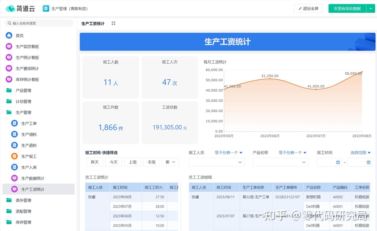This screenshot has height=231, width=377.
Task: Change 产品名称 filter condition 等于任意一个
Action: coord(292,153)
